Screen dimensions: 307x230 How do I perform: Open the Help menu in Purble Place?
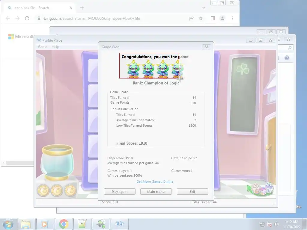pyautogui.click(x=55, y=47)
